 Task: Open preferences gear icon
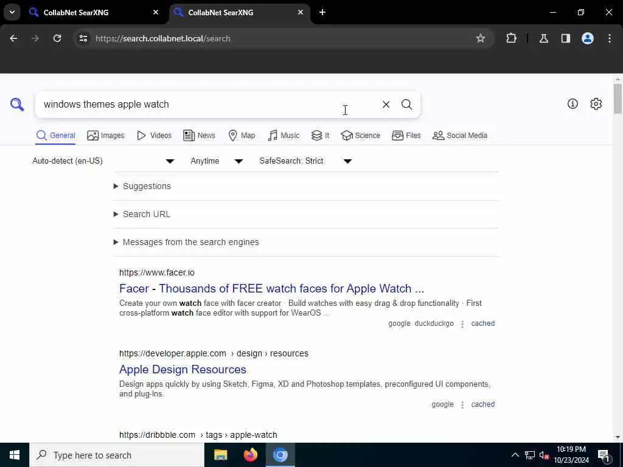[x=596, y=103]
